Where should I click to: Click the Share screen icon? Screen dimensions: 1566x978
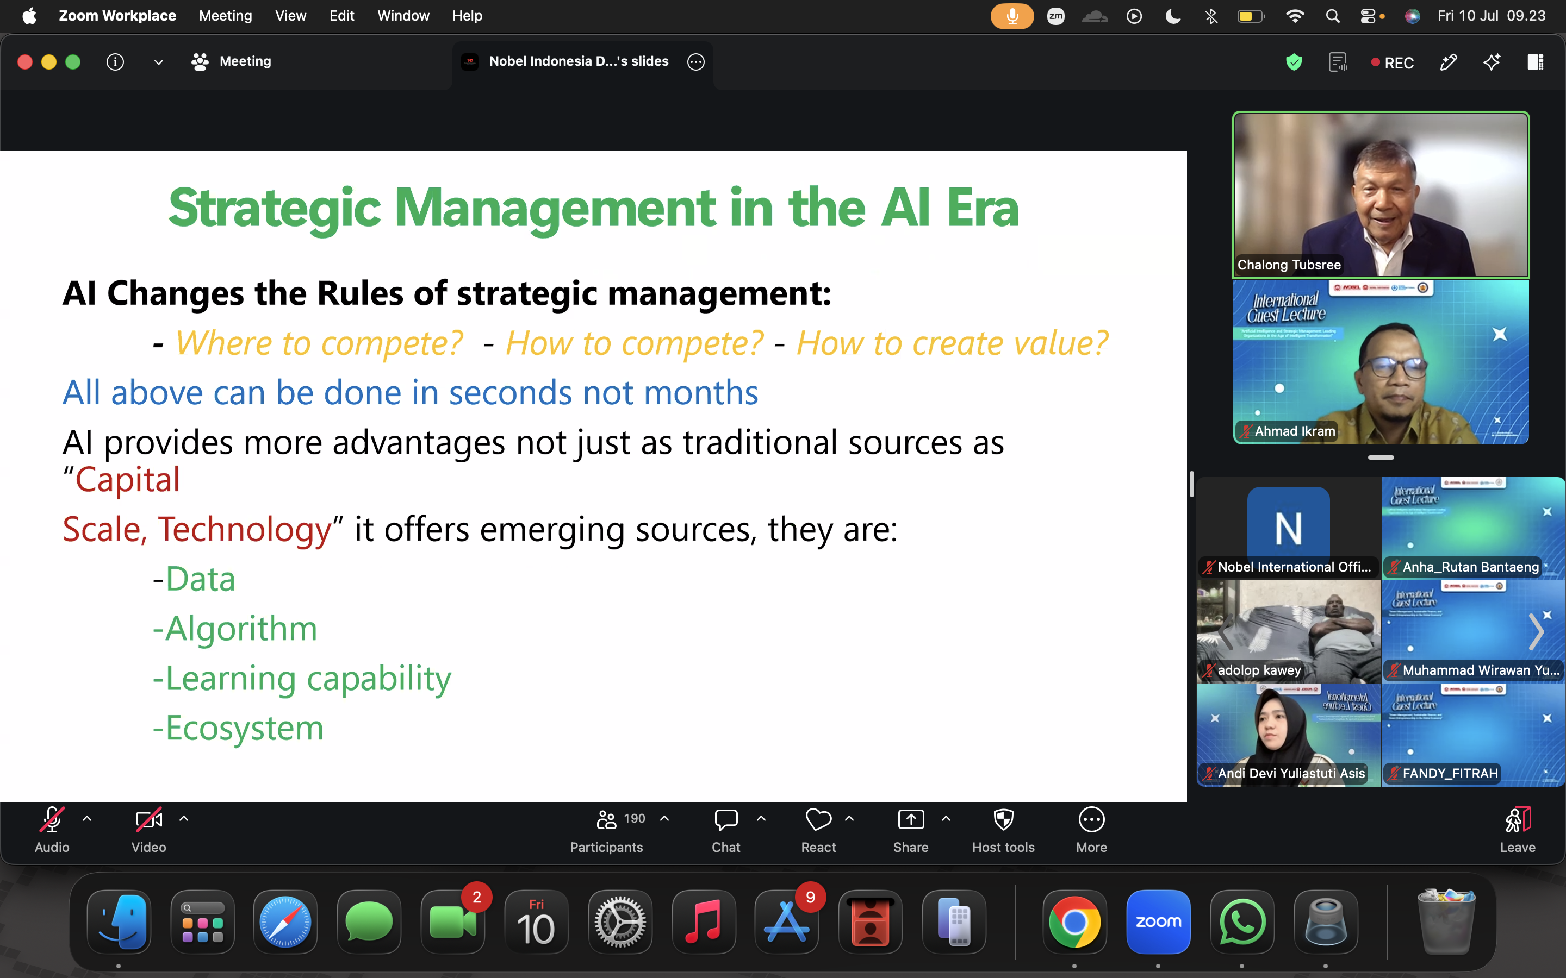pyautogui.click(x=910, y=819)
